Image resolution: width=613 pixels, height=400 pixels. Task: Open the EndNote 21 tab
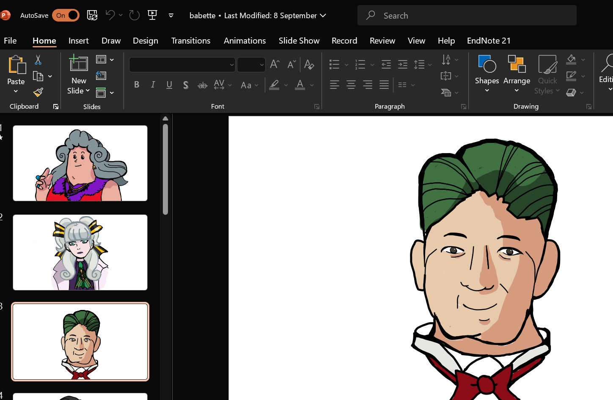click(489, 41)
